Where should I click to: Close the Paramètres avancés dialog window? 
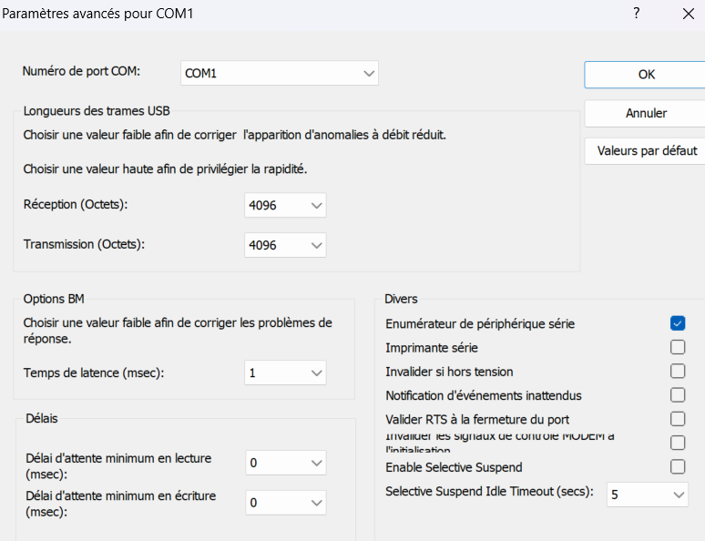coord(688,14)
